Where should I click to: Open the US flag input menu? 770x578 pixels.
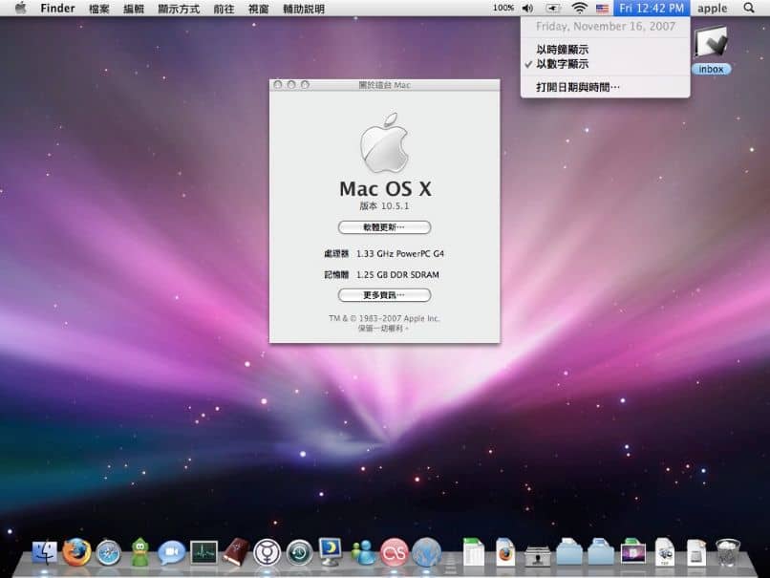tap(602, 8)
